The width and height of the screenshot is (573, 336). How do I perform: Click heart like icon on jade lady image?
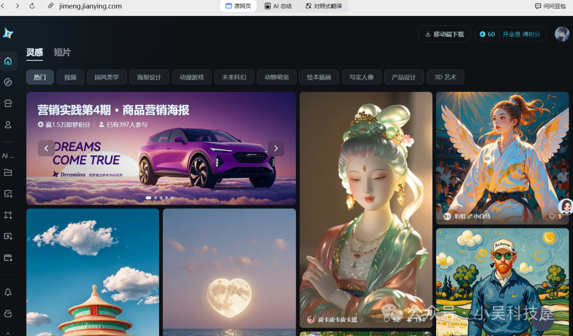click(x=387, y=319)
